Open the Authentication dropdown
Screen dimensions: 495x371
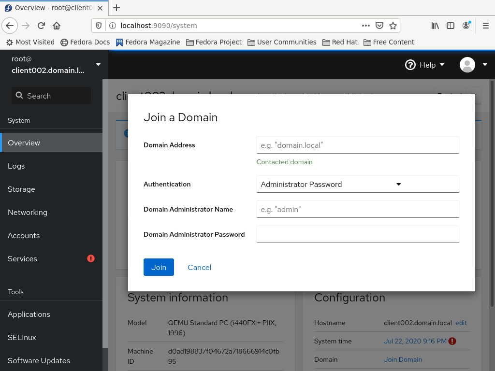[x=358, y=184]
